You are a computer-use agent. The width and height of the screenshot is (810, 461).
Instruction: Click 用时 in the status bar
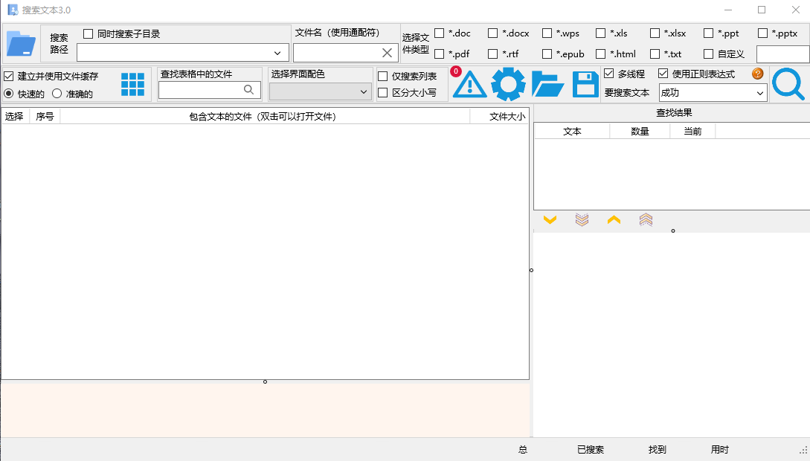pos(719,450)
